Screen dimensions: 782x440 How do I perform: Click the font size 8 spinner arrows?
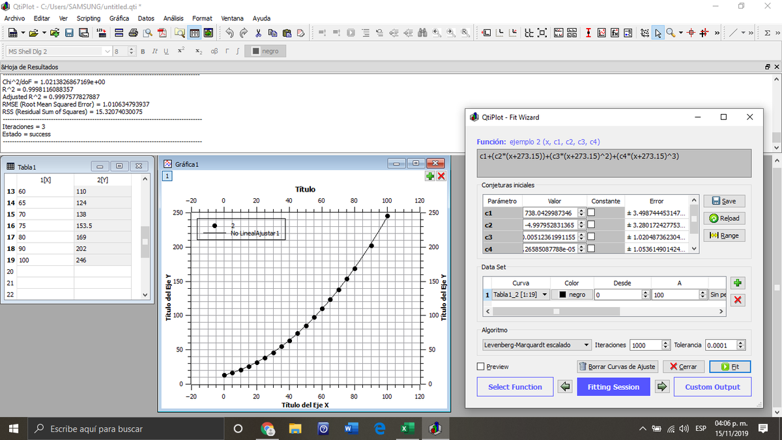coord(132,51)
